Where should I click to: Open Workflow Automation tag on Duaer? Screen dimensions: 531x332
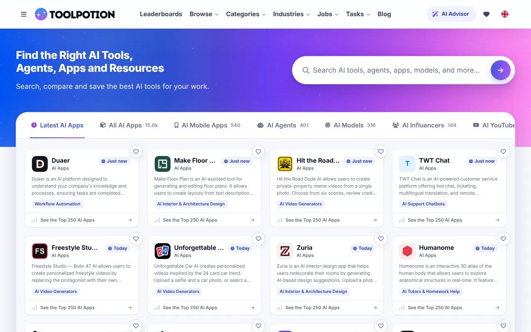click(58, 204)
